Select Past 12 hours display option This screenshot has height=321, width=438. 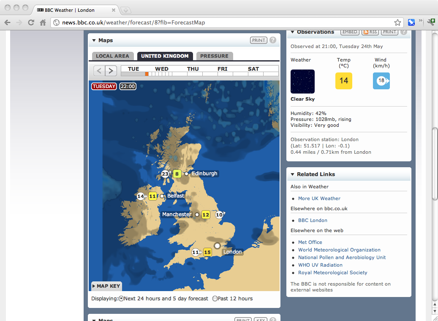(215, 299)
